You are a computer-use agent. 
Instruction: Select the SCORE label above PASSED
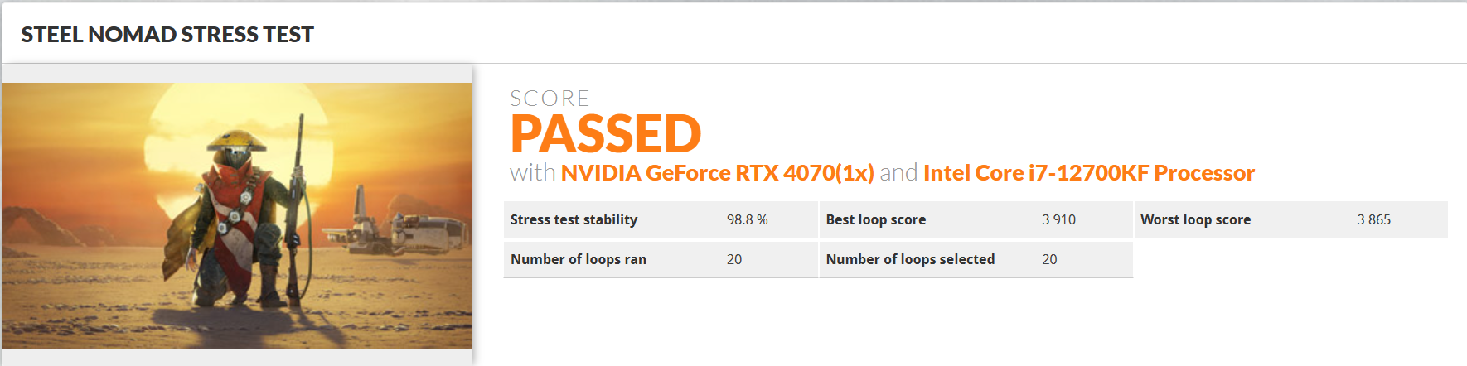click(550, 99)
